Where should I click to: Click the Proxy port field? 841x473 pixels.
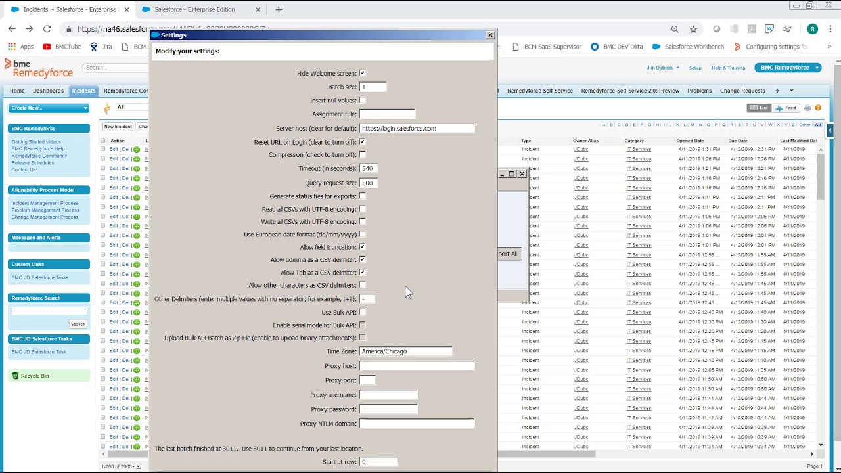367,380
